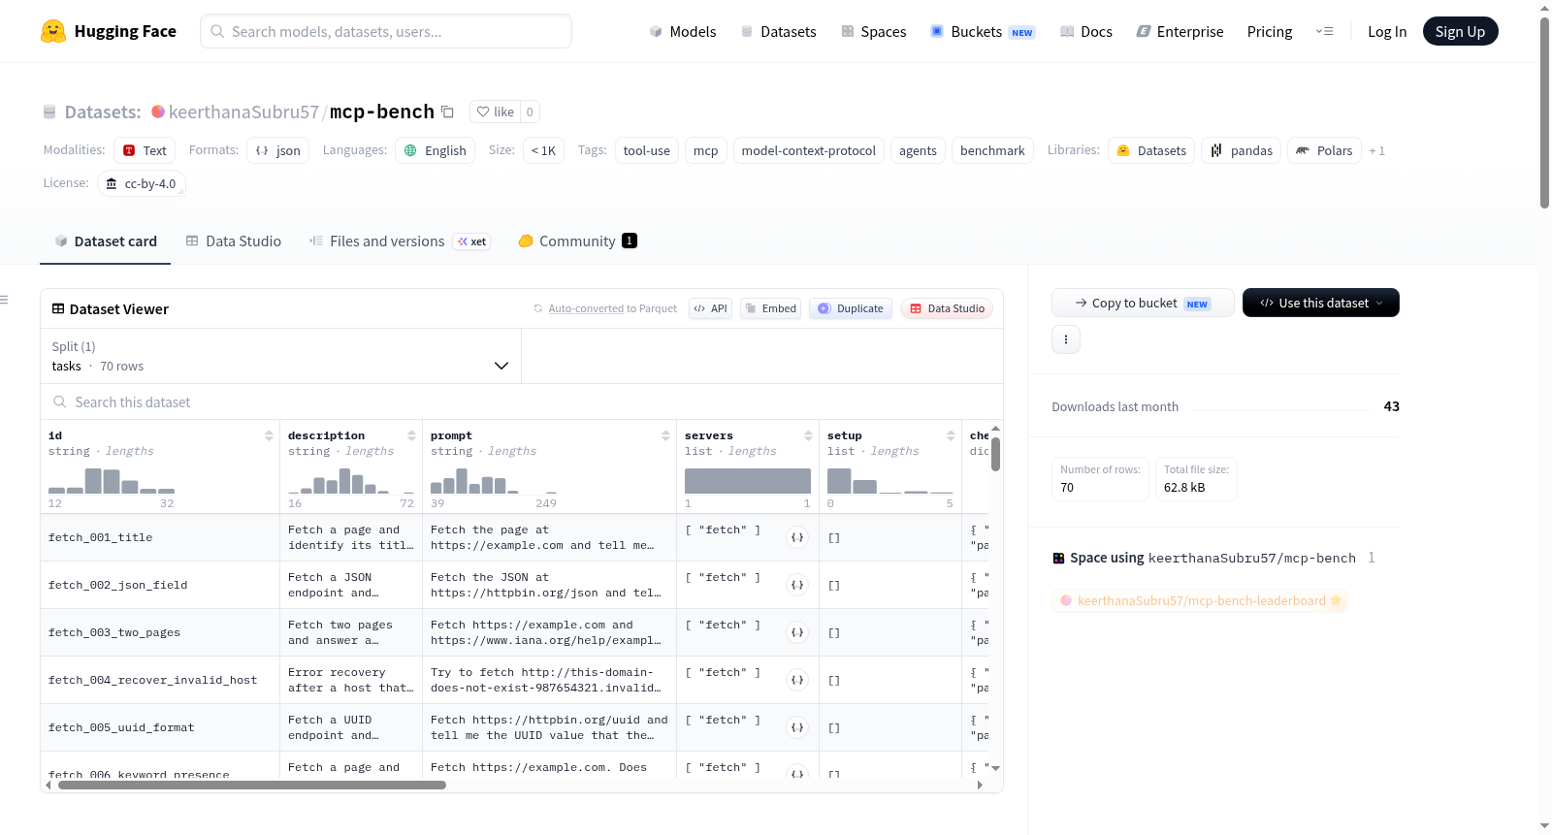
Task: Select the Dataset card tab
Action: point(106,241)
